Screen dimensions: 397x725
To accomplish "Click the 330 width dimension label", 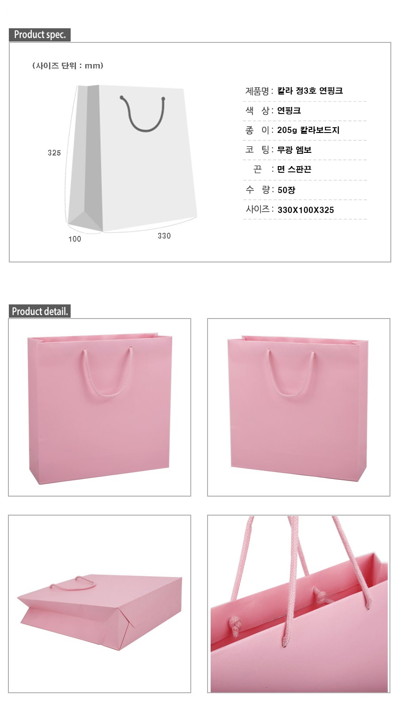I will (x=164, y=236).
